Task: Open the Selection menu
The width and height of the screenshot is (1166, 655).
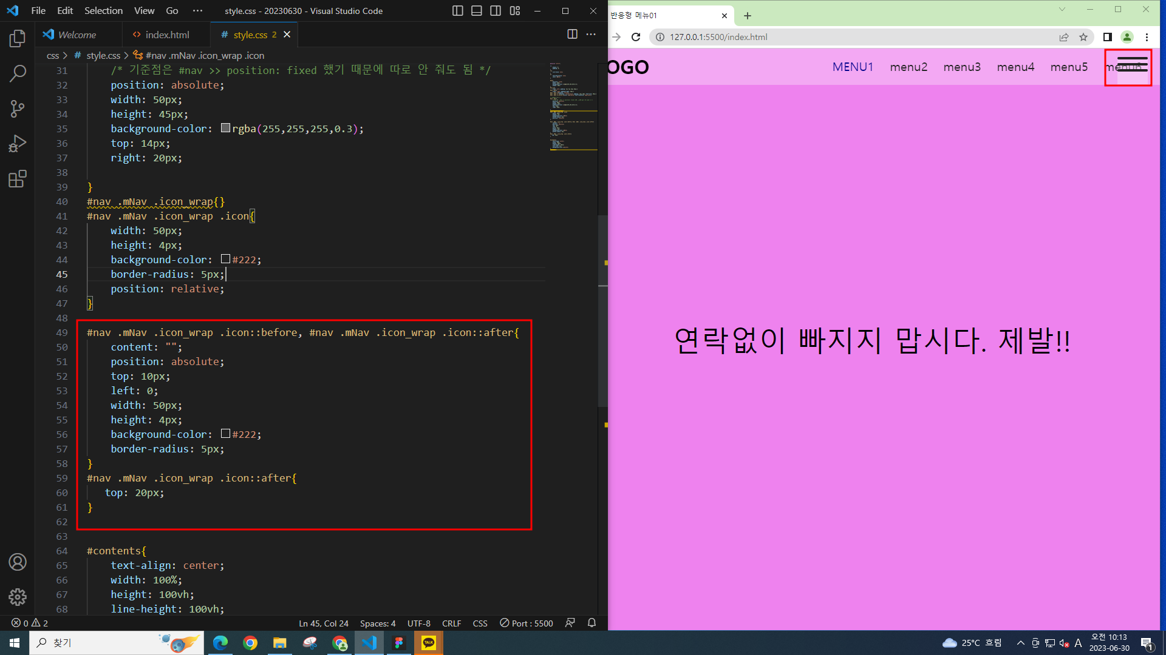Action: (103, 11)
